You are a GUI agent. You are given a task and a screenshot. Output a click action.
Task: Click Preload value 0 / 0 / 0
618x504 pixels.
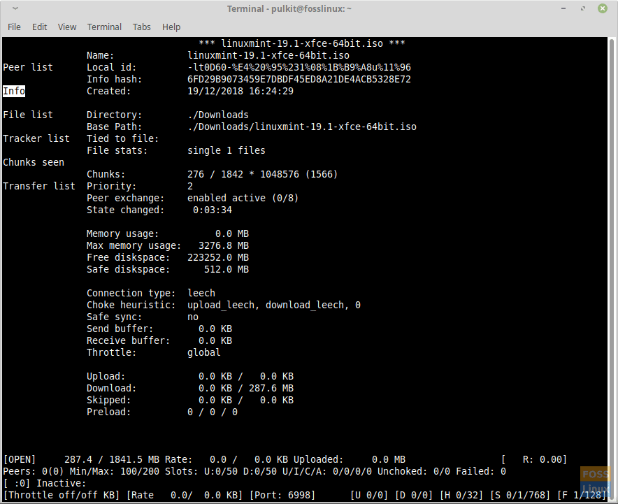[213, 412]
